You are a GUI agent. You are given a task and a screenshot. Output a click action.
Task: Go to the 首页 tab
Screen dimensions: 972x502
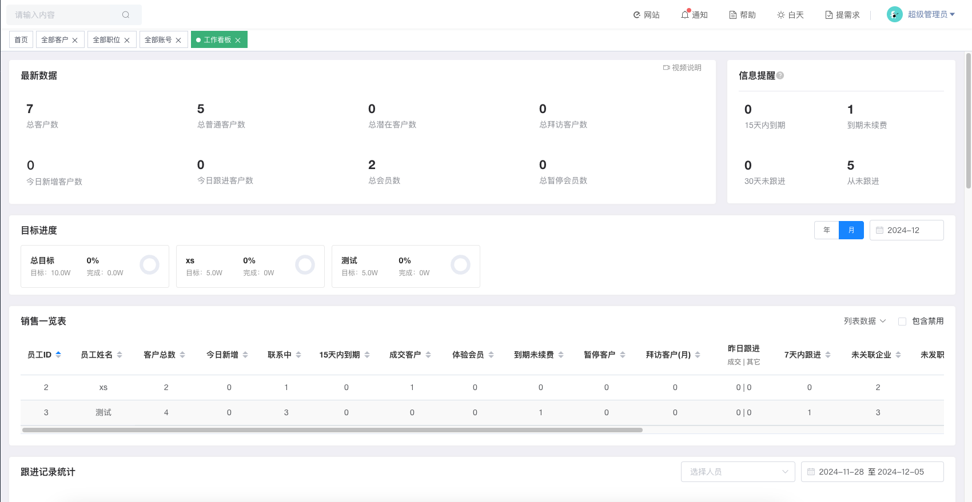tap(21, 40)
